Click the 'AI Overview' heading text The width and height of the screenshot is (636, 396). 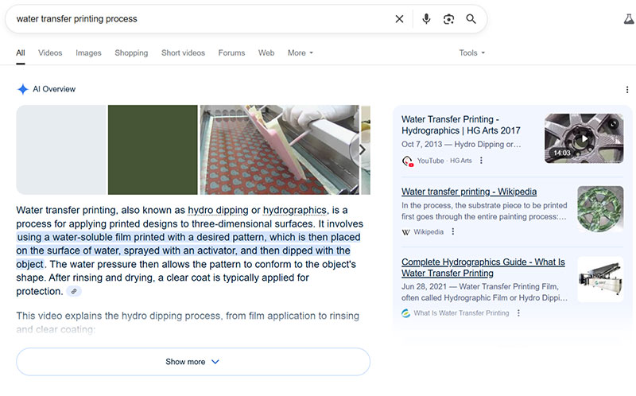pyautogui.click(x=54, y=89)
